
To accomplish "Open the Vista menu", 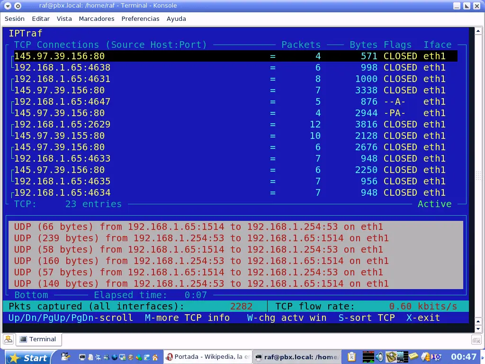I will coord(64,18).
